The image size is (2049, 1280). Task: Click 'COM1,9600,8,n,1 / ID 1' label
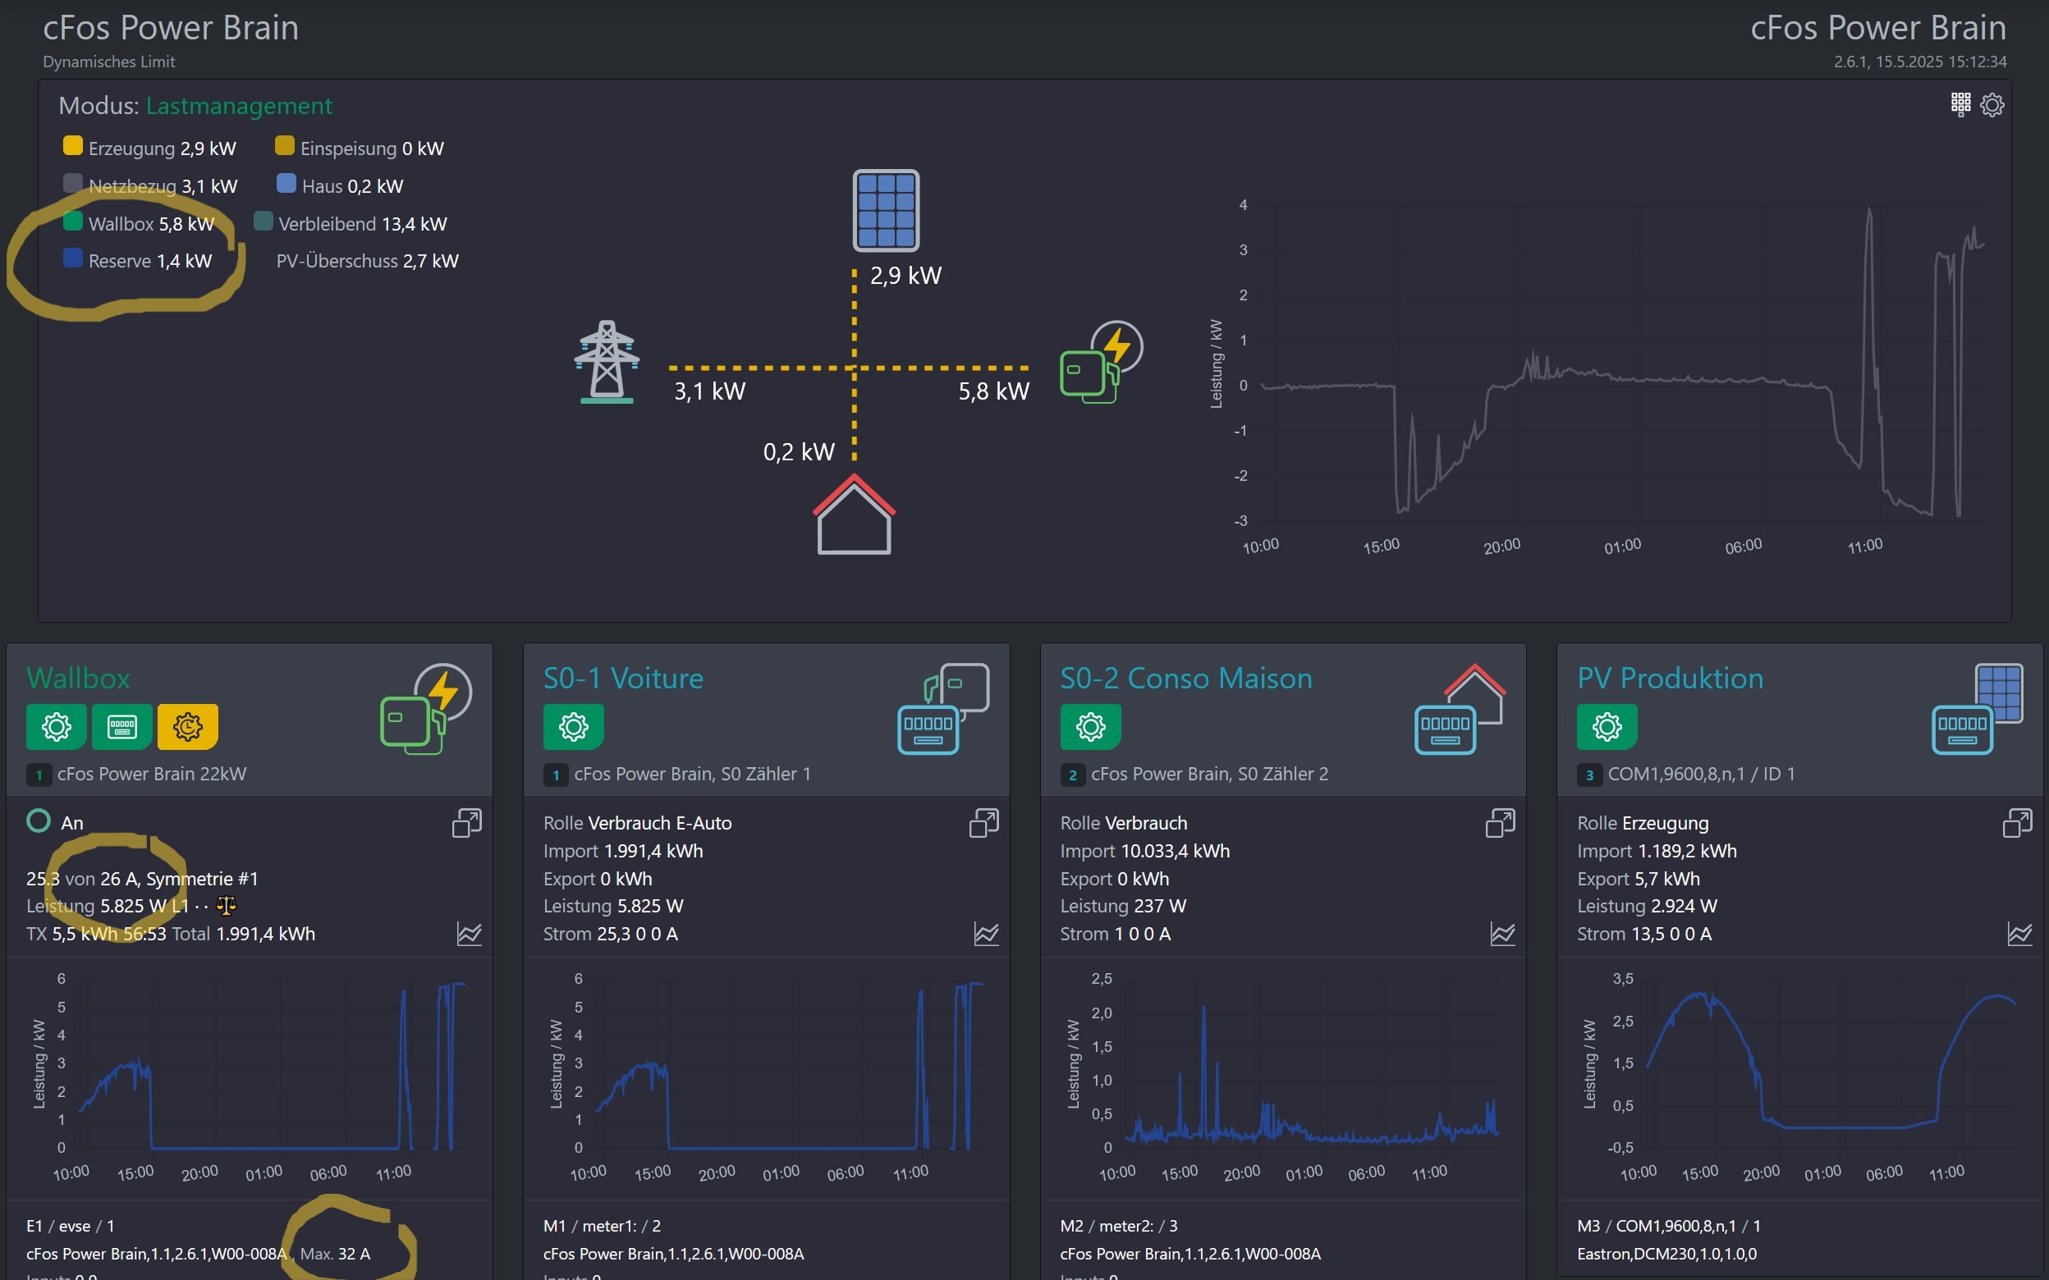tap(1701, 774)
